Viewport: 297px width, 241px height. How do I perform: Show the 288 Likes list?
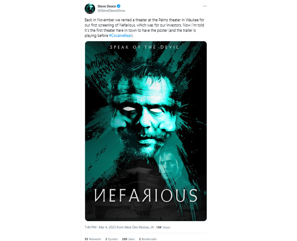(128, 239)
